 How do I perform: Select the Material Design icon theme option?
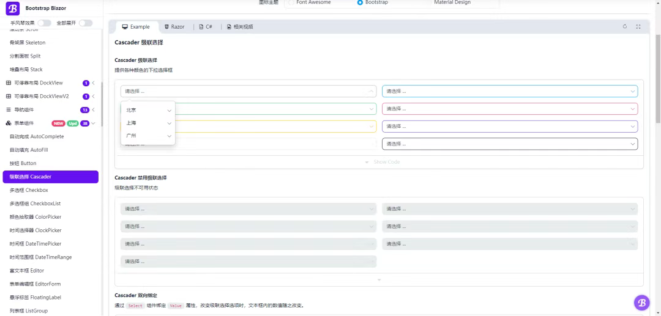point(452,2)
